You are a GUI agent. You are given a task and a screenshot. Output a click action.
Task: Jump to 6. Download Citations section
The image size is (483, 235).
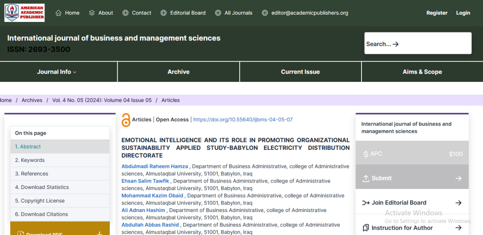pyautogui.click(x=60, y=214)
